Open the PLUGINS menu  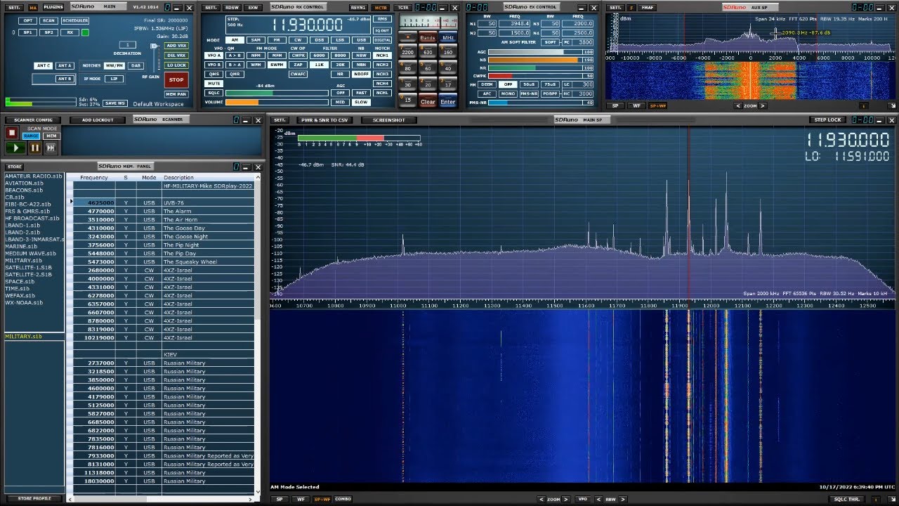53,7
